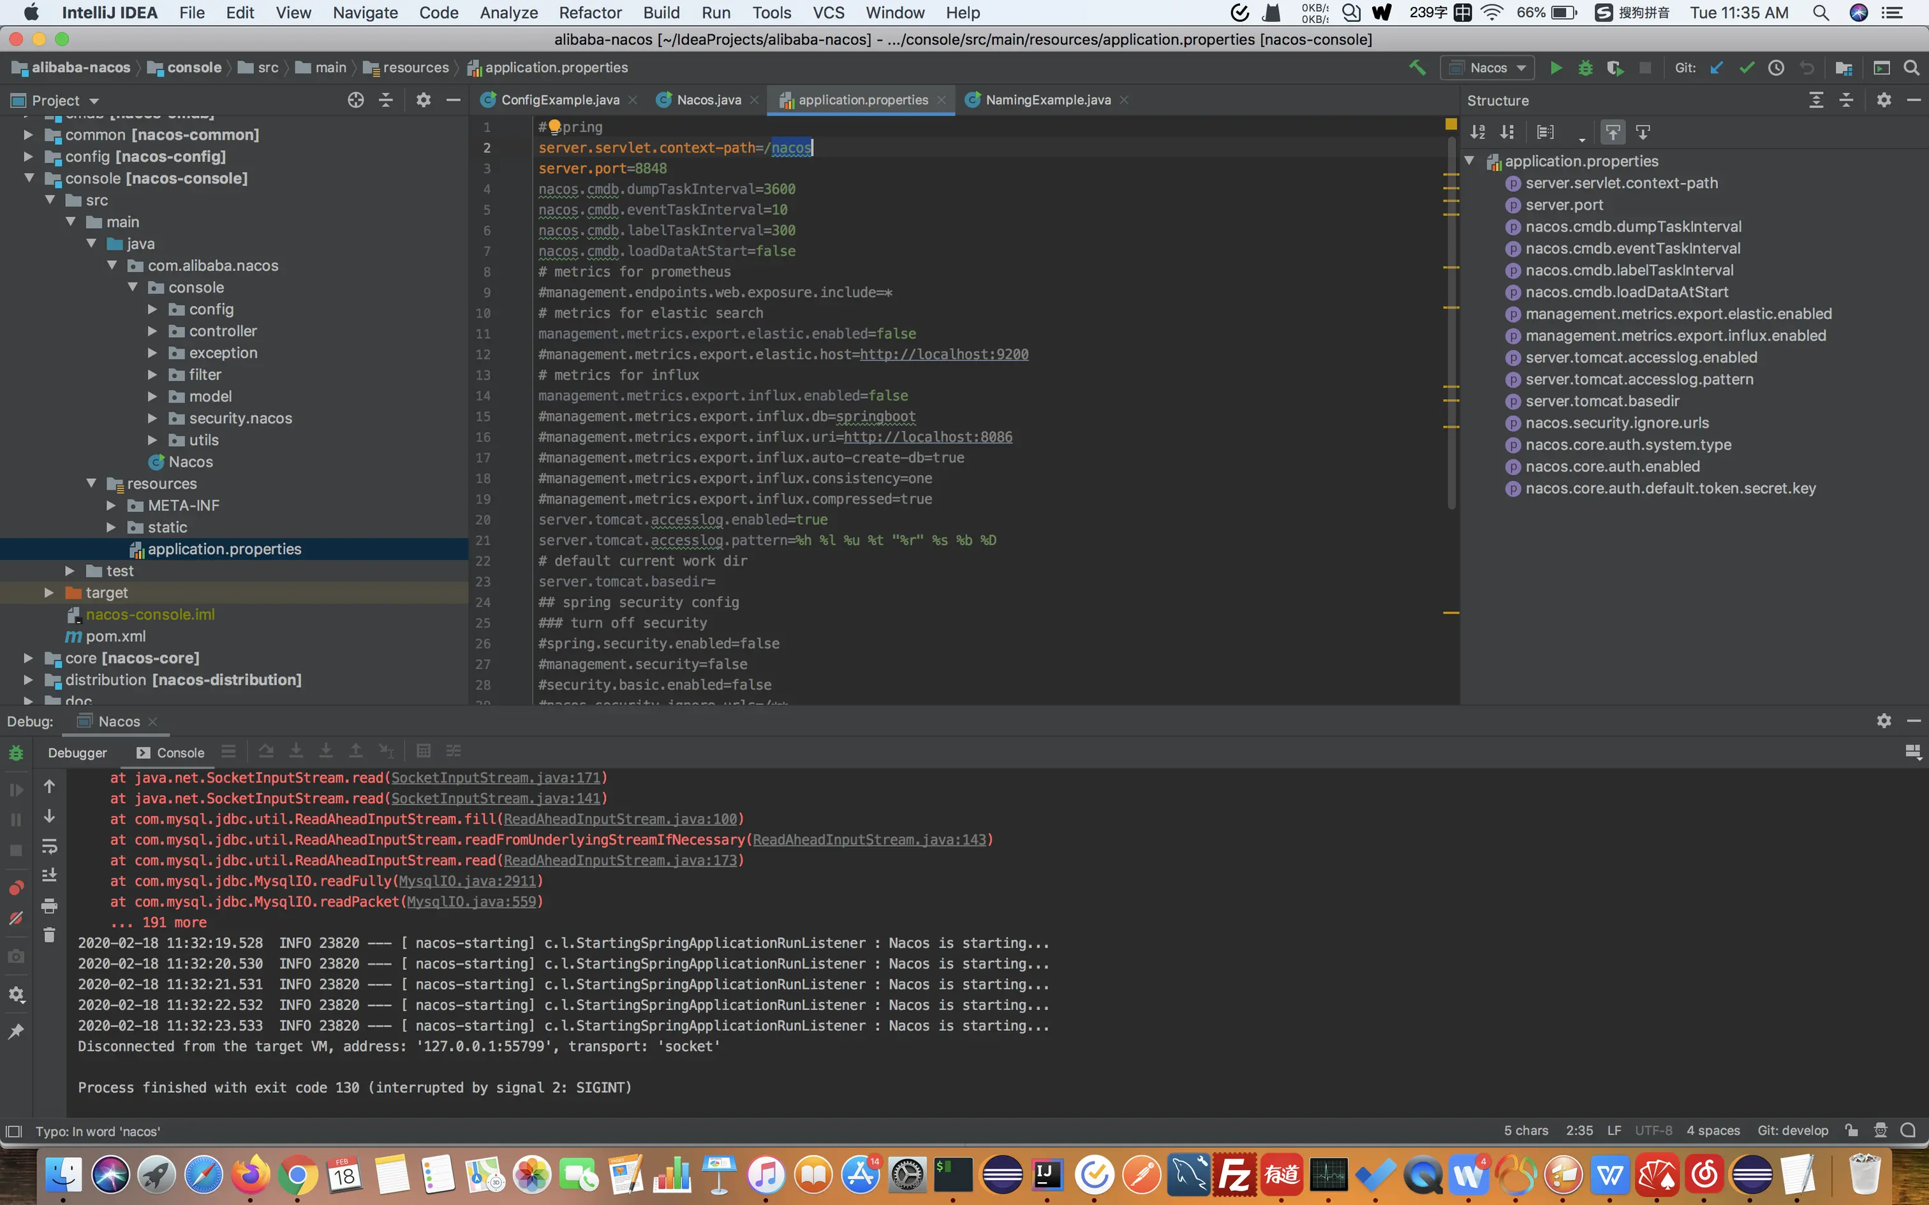This screenshot has height=1205, width=1929.
Task: Click Git: develop branch in status bar
Action: pos(1792,1130)
